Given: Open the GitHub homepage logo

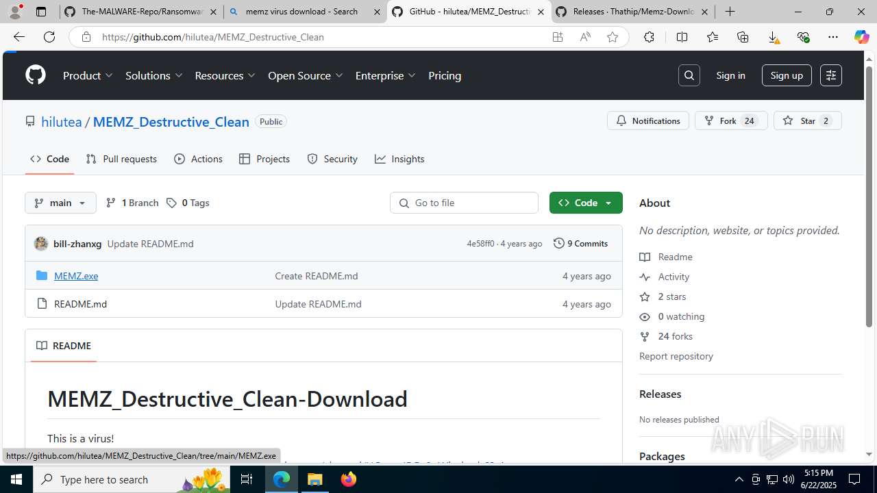Looking at the screenshot, I should pyautogui.click(x=36, y=75).
